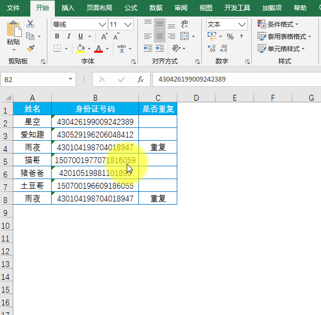Decrease indent icon

pos(148,49)
